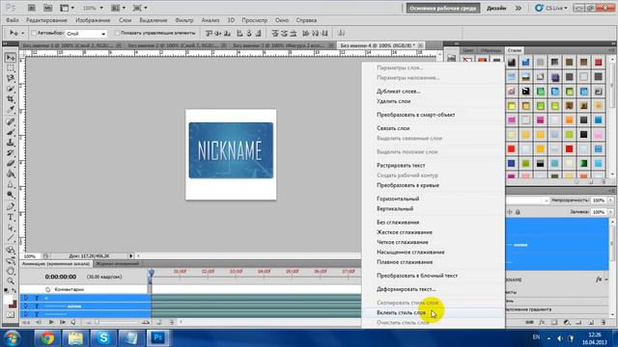Launch Adobe Bridge from the top bar
The height and width of the screenshot is (347, 618).
pos(32,8)
